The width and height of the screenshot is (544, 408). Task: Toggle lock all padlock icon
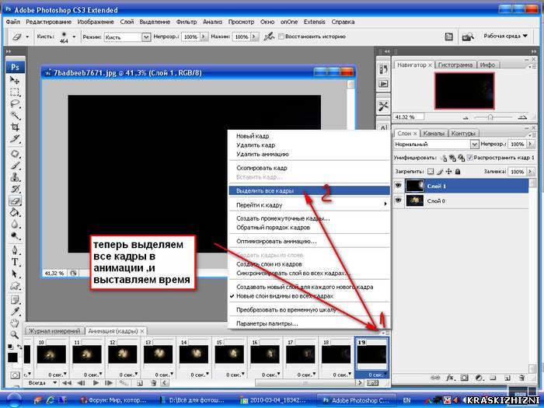click(x=458, y=172)
